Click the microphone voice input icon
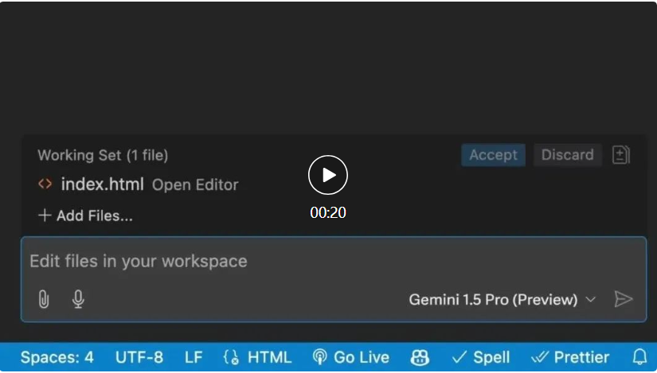 pyautogui.click(x=78, y=299)
